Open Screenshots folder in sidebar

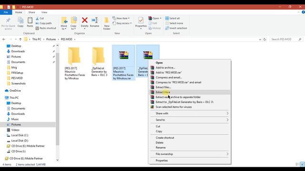click(x=18, y=84)
